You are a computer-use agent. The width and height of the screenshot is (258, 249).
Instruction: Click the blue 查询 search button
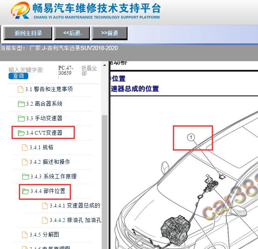pyautogui.click(x=18, y=76)
